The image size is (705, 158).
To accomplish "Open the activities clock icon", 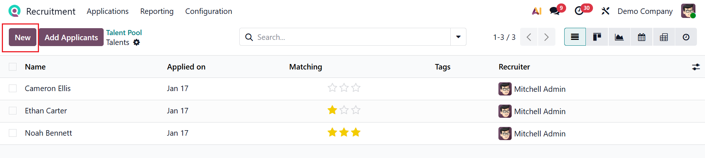I will 579,11.
